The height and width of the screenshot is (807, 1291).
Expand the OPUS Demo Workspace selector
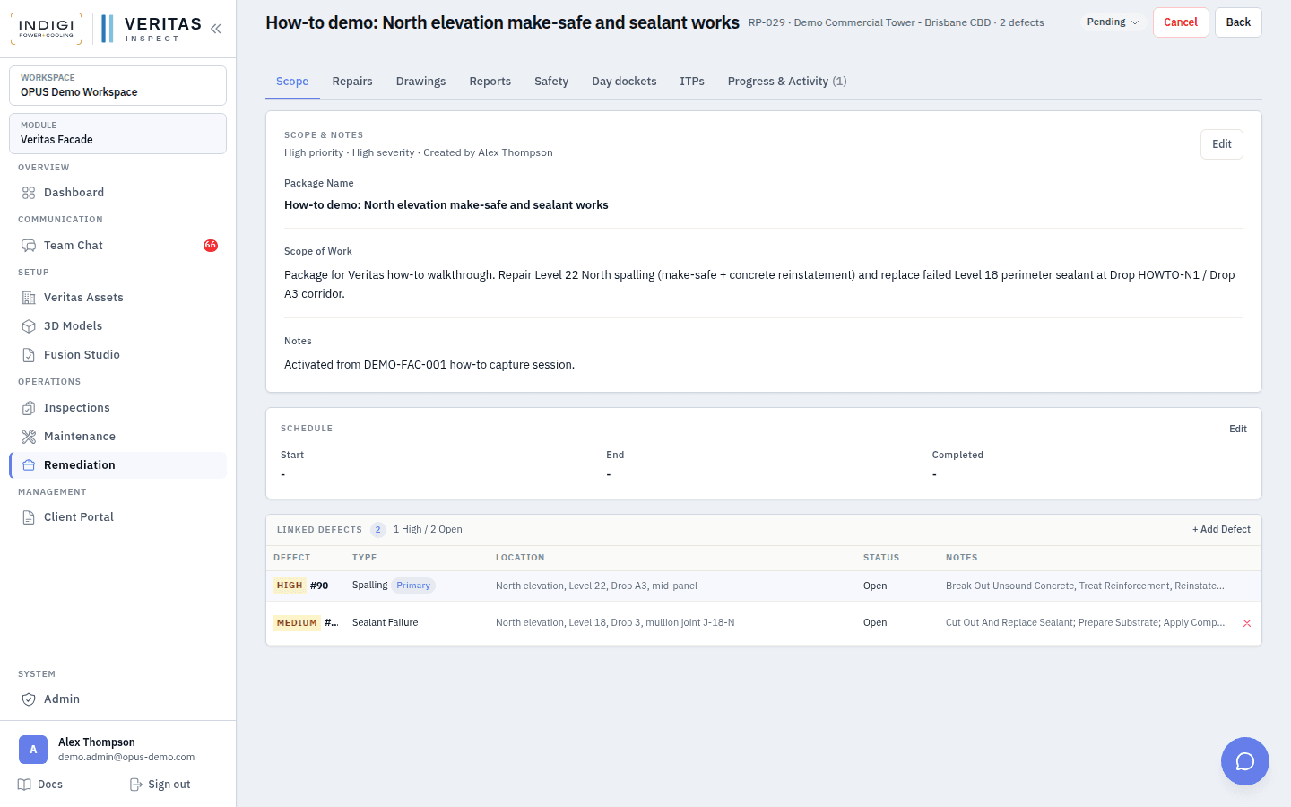coord(117,85)
